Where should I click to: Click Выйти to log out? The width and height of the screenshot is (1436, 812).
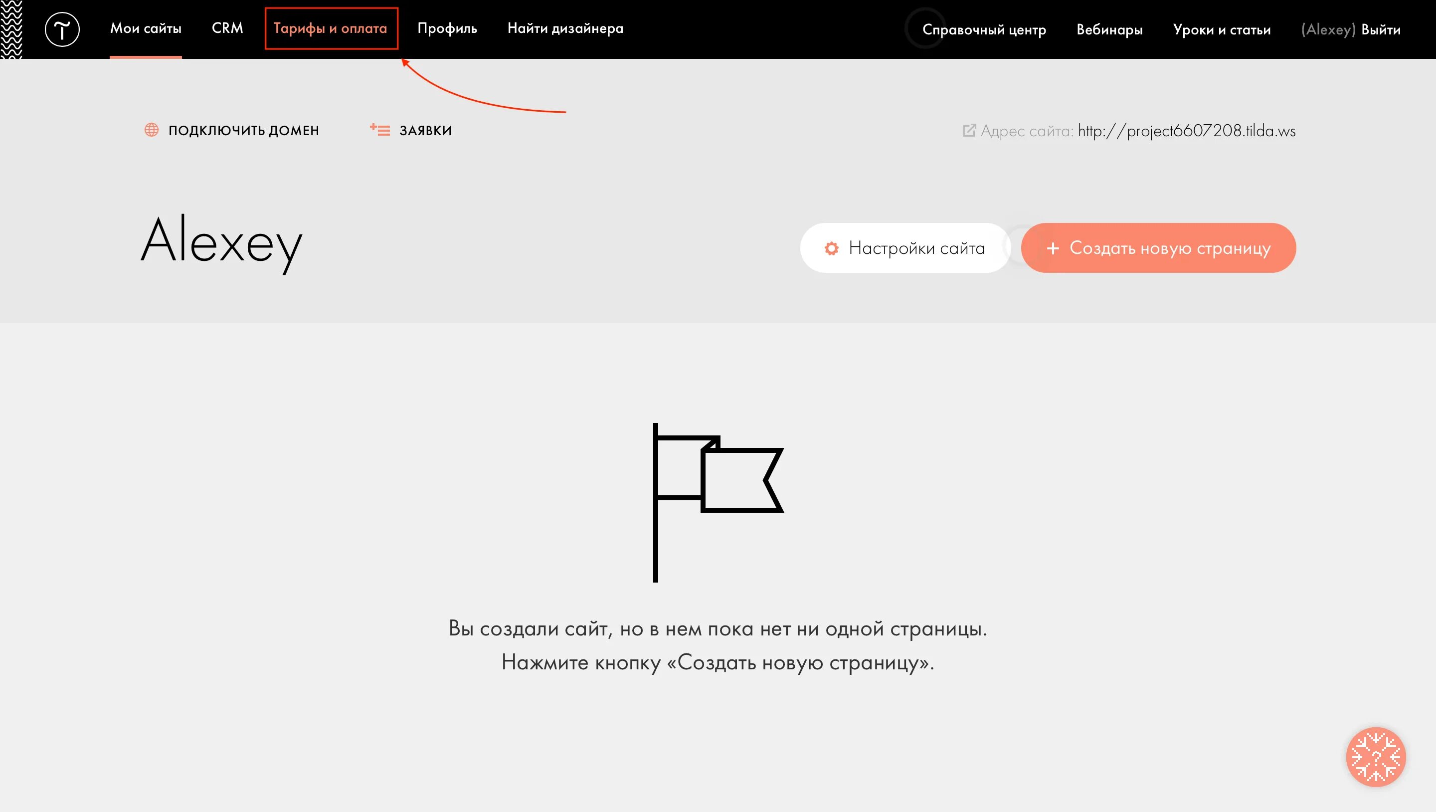point(1380,29)
